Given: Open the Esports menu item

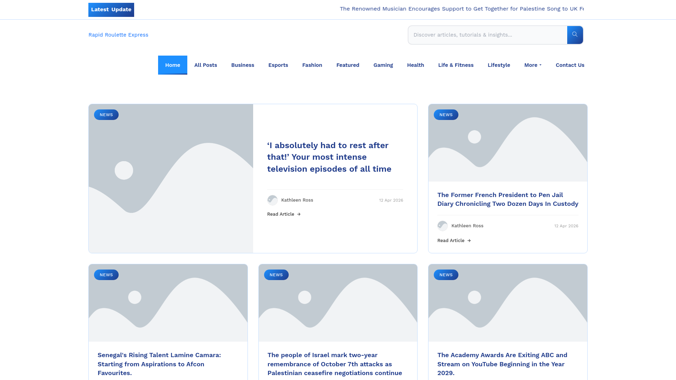Looking at the screenshot, I should [x=278, y=65].
